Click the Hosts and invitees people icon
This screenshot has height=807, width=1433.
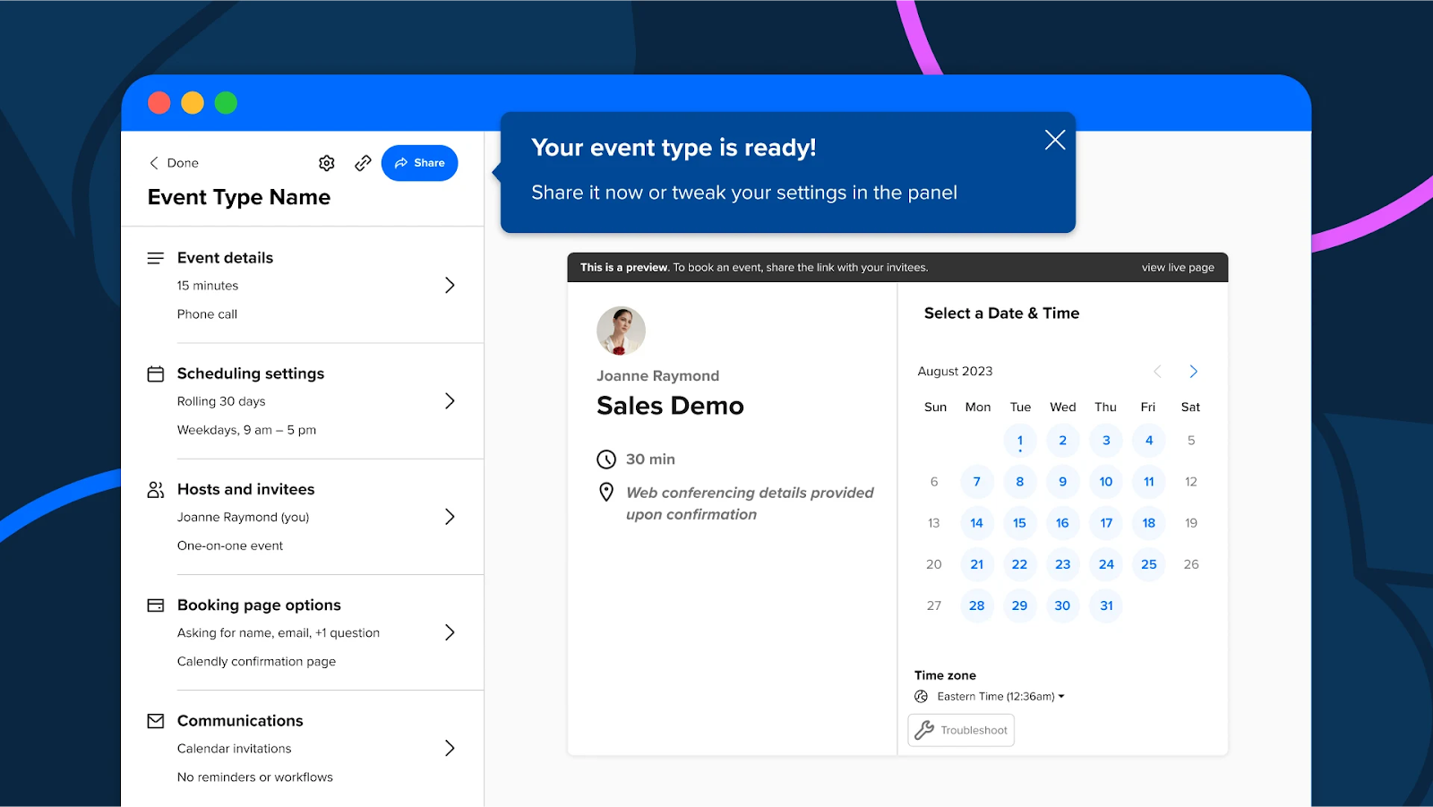156,490
